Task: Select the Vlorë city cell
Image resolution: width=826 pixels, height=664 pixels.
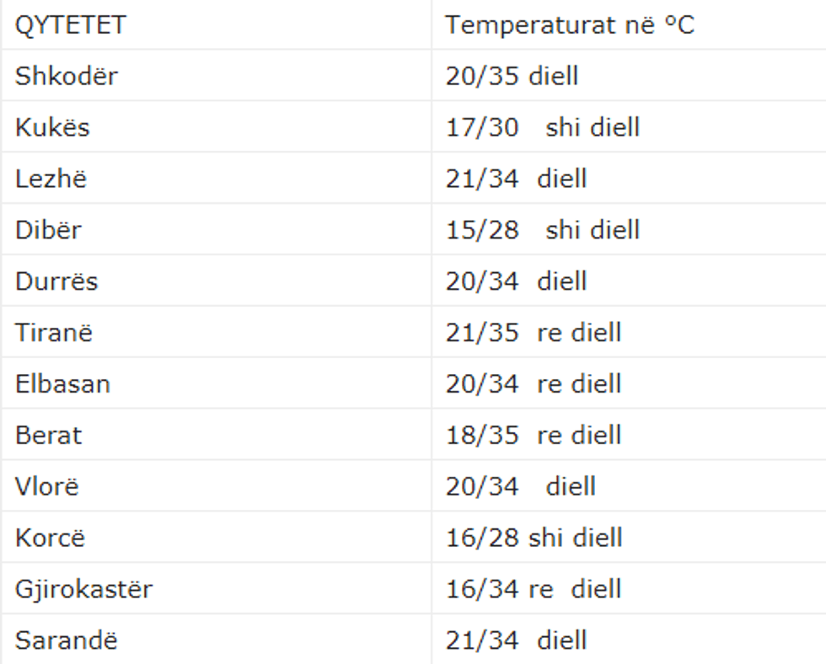Action: point(47,487)
